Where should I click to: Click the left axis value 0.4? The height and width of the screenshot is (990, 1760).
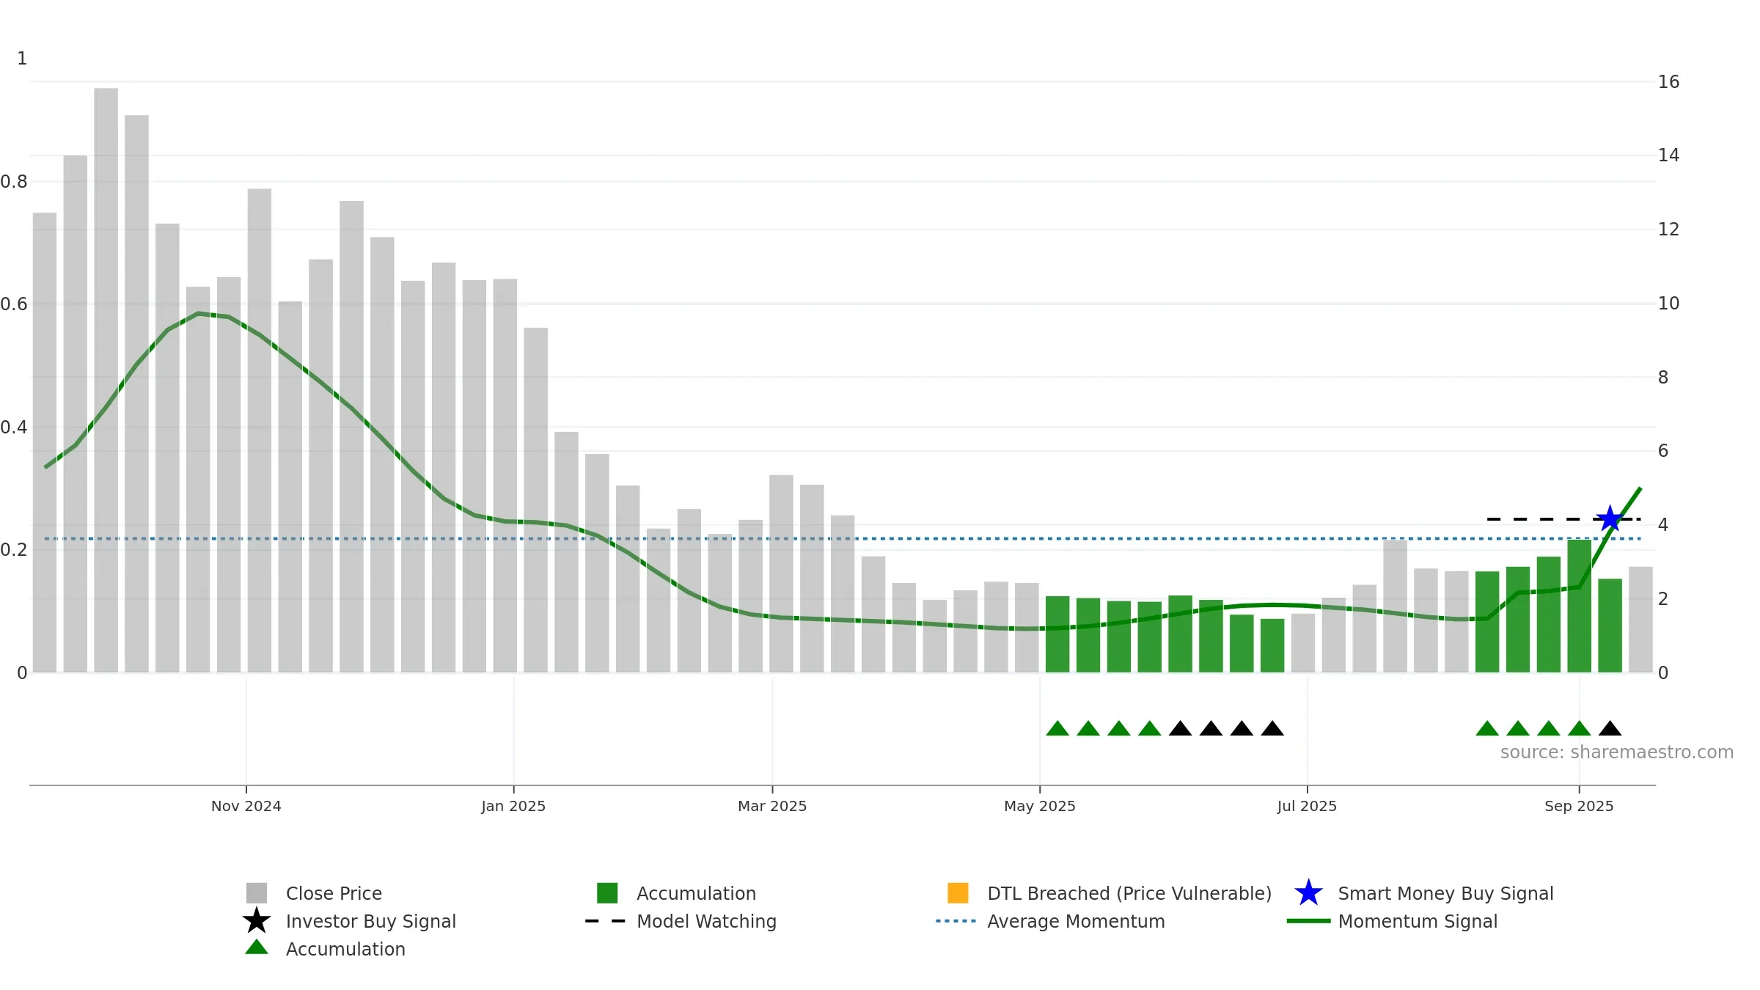coord(14,427)
